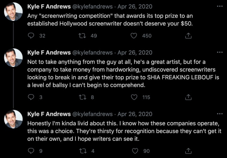This screenshot has width=227, height=158.
Task: Like the tweet with 115 likes
Action: point(134,97)
